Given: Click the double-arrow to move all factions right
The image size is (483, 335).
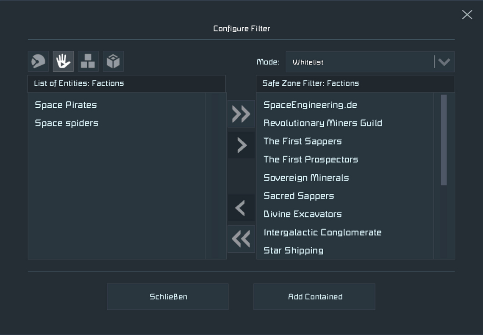Looking at the screenshot, I should 241,114.
